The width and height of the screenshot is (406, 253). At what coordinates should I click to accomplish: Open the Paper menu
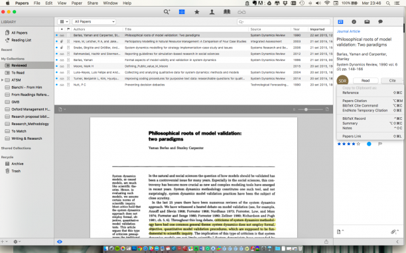click(77, 3)
